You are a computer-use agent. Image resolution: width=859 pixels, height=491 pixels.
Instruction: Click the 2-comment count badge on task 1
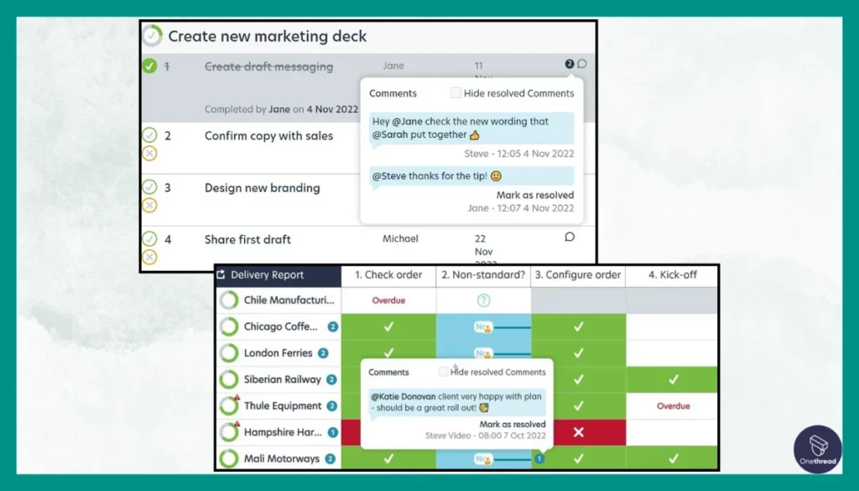570,64
